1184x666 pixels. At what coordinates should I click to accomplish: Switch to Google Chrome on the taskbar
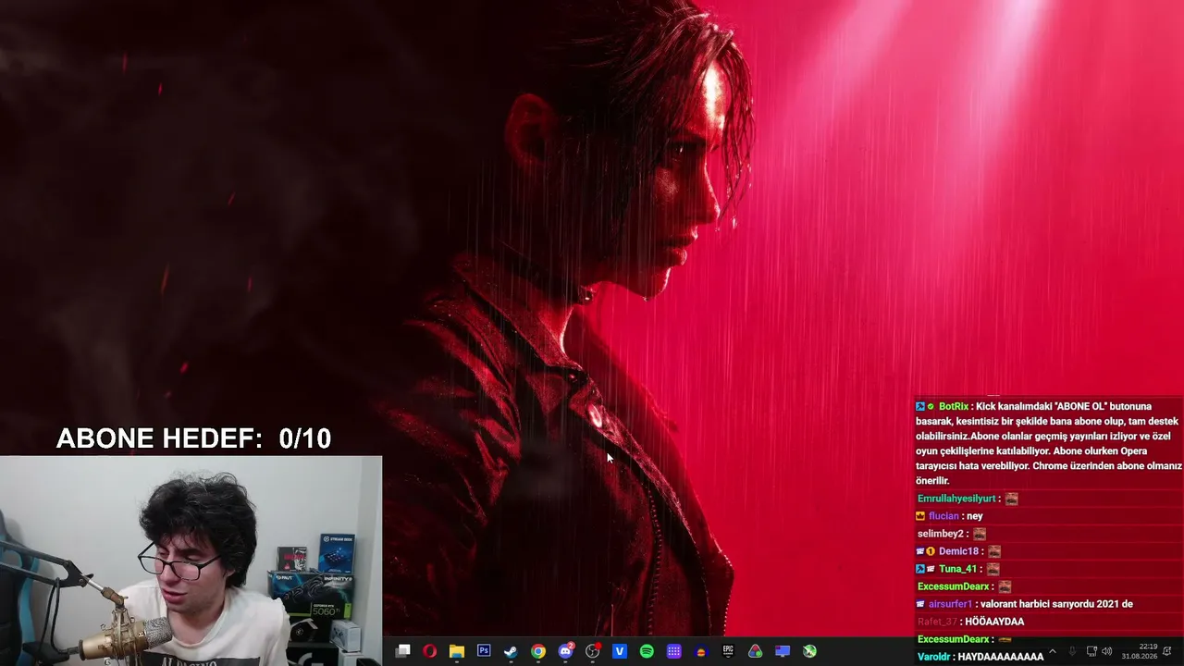[537, 651]
